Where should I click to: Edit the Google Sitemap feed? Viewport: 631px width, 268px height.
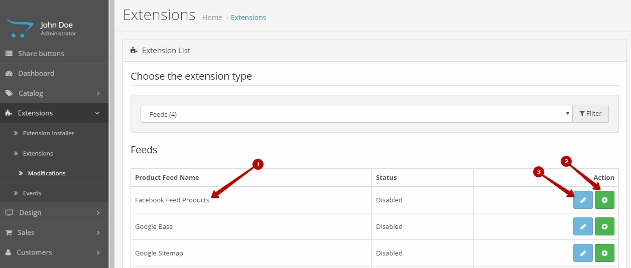point(583,253)
